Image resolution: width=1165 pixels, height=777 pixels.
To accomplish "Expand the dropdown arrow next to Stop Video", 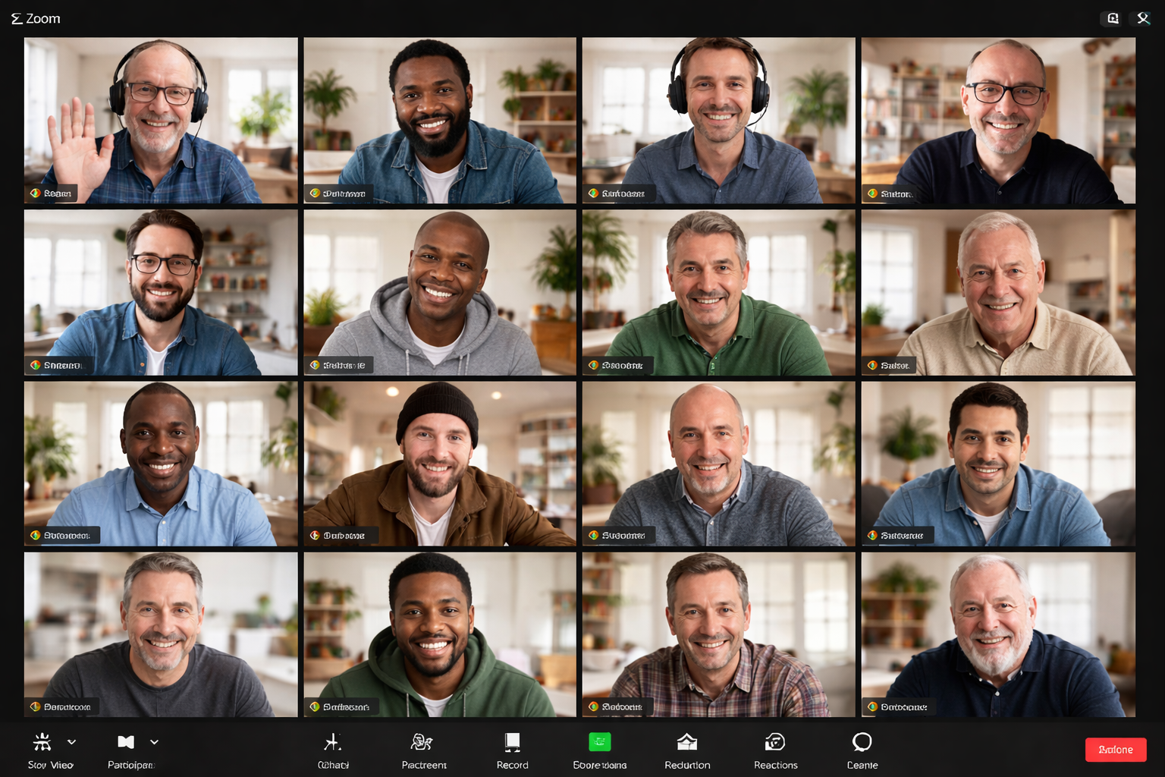I will 72,741.
